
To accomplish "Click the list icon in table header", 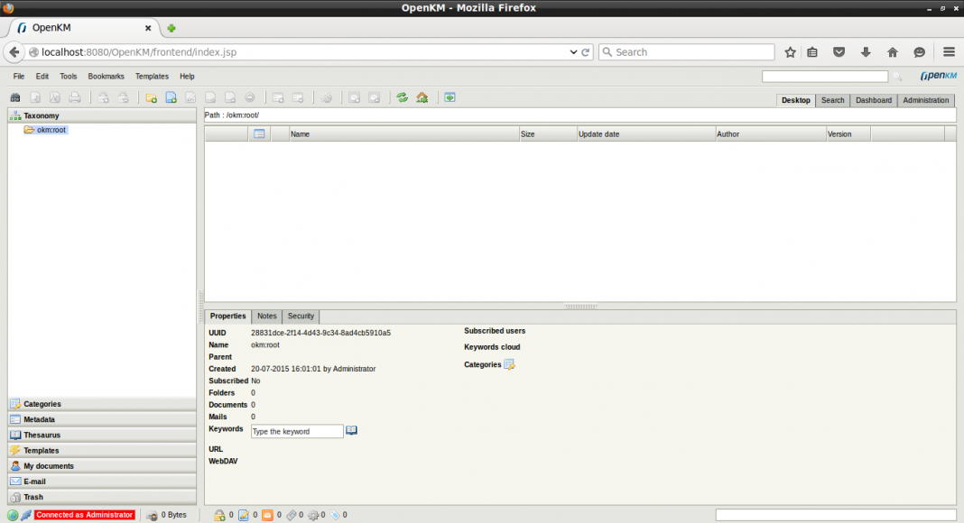I will pos(259,133).
